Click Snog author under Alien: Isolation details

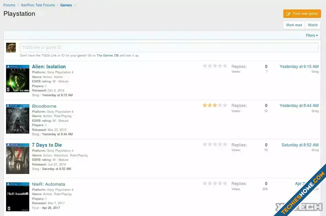point(36,95)
